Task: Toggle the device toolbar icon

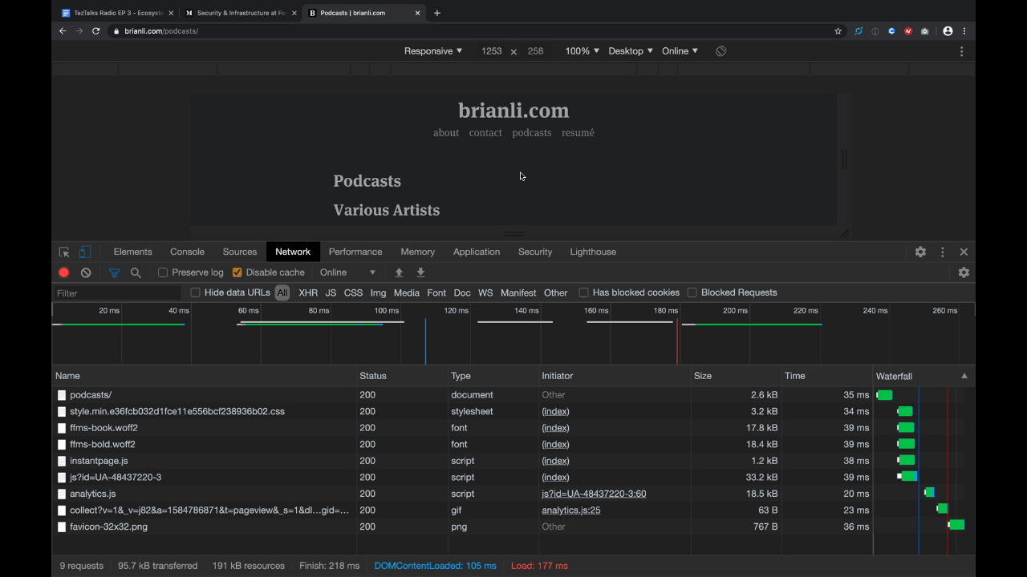Action: [84, 252]
